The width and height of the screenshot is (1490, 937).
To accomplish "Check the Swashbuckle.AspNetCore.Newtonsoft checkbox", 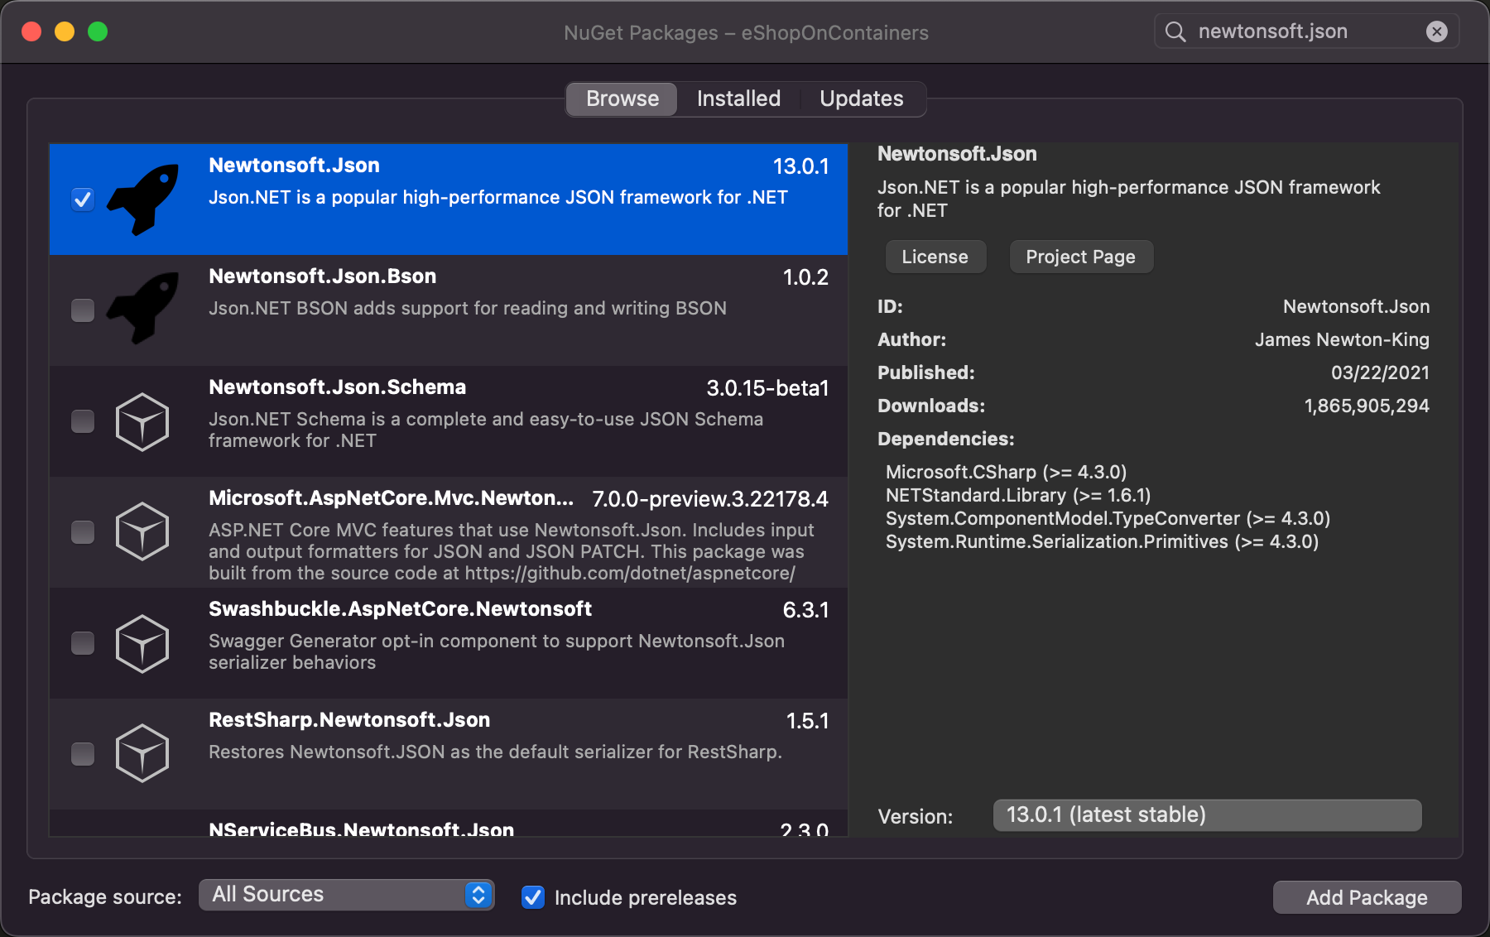I will coord(83,643).
